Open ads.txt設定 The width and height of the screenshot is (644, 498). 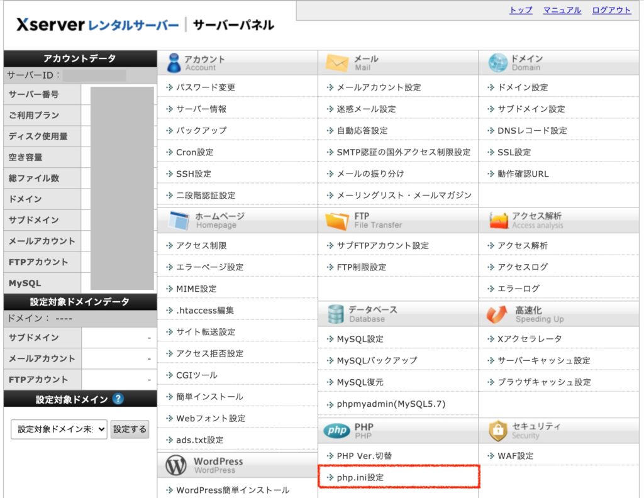(199, 440)
